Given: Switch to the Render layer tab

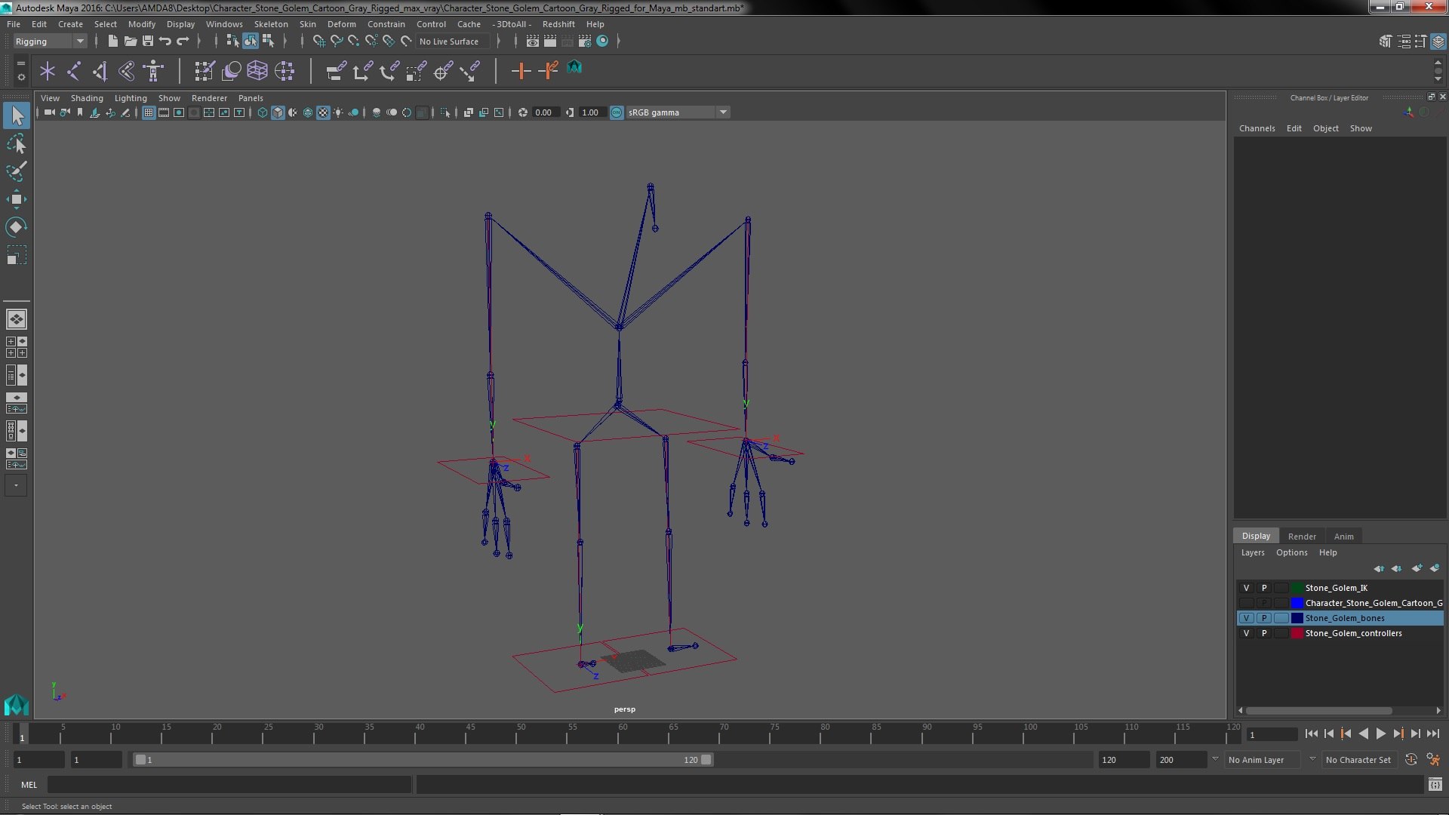Looking at the screenshot, I should 1302,537.
